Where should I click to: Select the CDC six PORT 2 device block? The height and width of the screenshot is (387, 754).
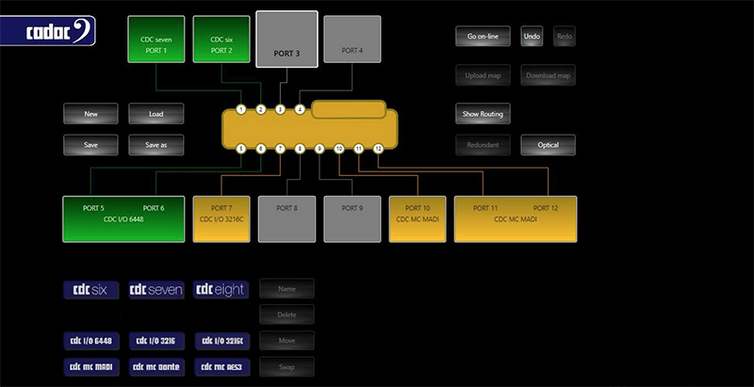click(x=221, y=40)
